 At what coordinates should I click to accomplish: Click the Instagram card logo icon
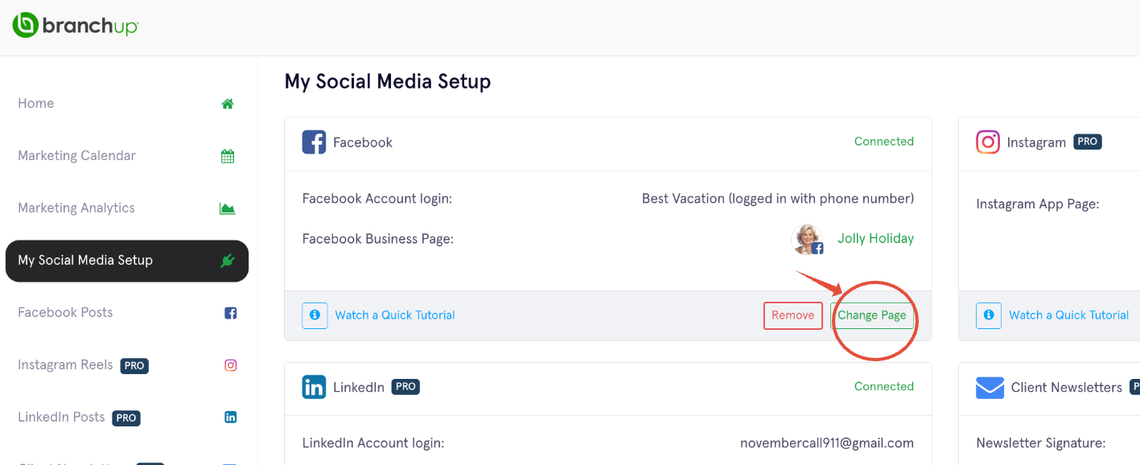point(988,142)
